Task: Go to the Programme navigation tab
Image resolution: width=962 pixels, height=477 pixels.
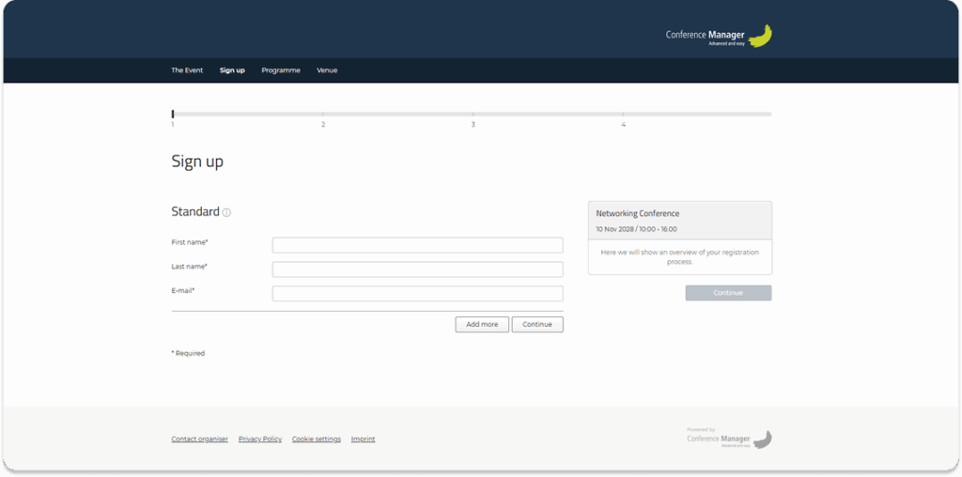Action: [281, 70]
